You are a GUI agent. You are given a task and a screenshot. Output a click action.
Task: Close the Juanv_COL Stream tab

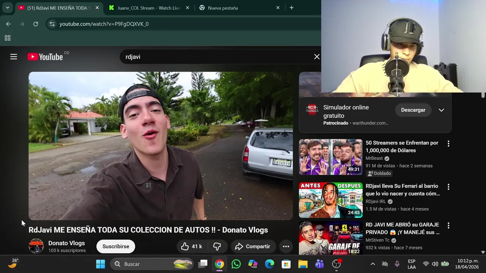[188, 8]
